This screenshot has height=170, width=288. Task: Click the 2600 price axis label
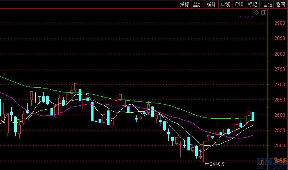click(x=280, y=115)
